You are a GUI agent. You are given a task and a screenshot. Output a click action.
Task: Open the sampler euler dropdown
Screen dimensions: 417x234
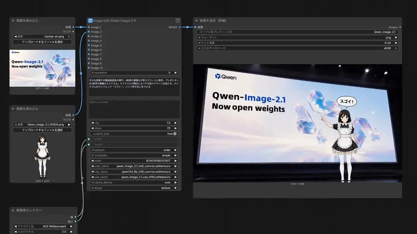134,150
